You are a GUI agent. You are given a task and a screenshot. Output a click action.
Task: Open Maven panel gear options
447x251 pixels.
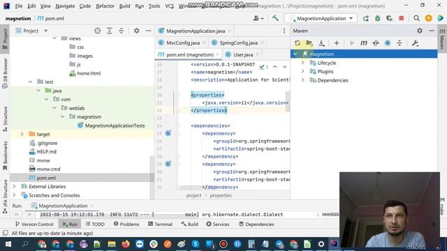click(x=420, y=31)
